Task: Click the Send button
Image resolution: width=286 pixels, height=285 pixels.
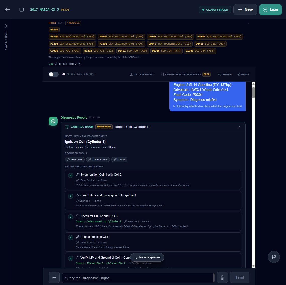Action: click(x=240, y=277)
